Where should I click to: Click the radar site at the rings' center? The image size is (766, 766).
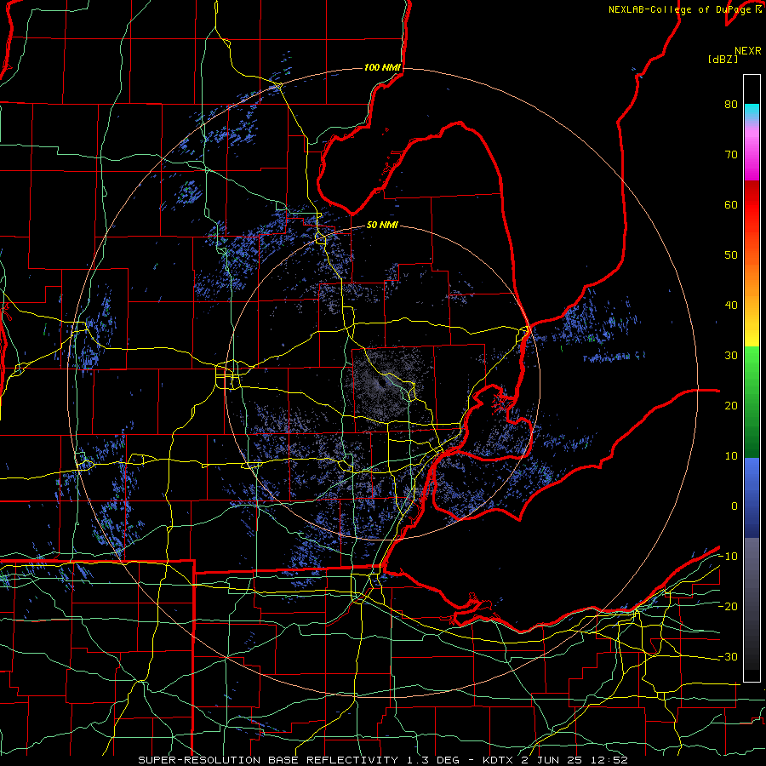pos(382,383)
